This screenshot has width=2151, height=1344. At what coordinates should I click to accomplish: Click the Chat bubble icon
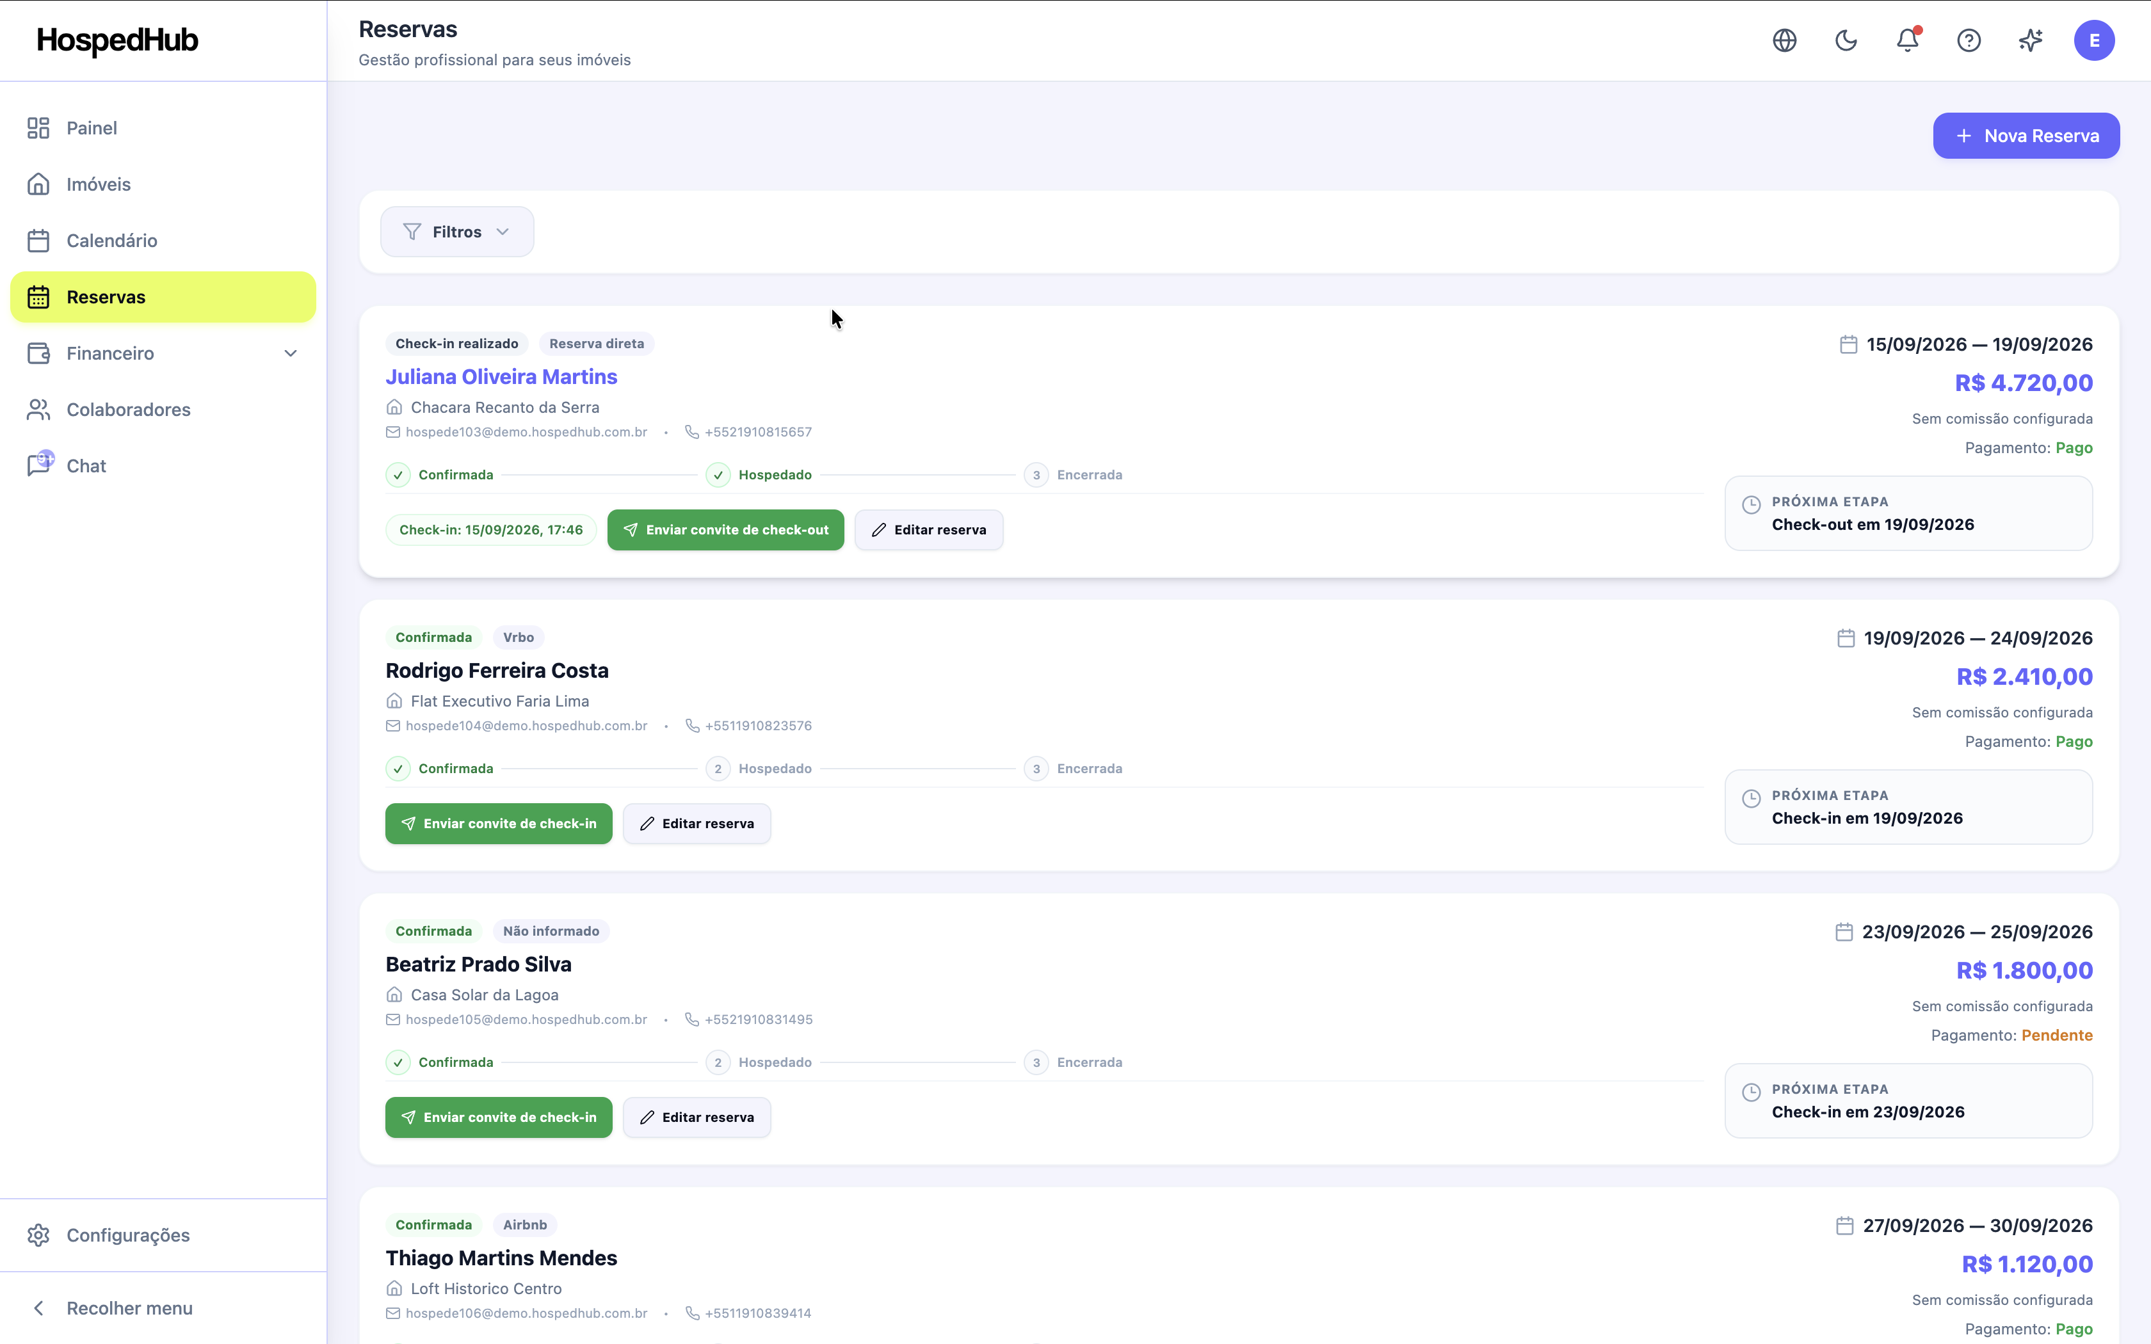coord(39,464)
